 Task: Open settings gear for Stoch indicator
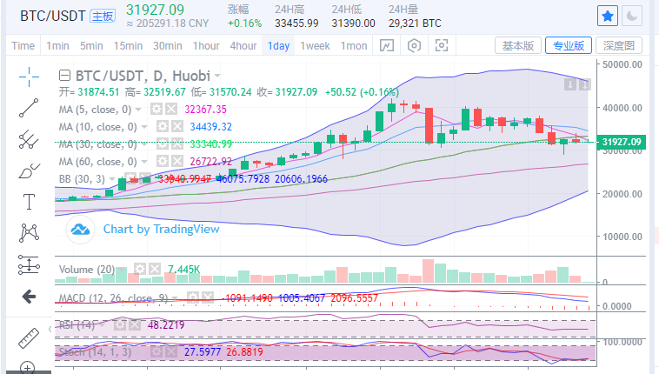pyautogui.click(x=156, y=351)
